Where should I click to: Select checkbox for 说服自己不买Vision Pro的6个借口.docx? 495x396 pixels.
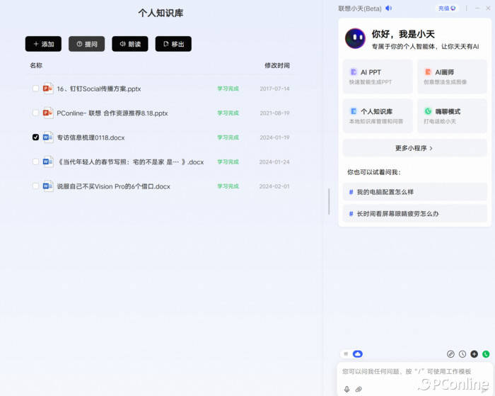click(35, 186)
